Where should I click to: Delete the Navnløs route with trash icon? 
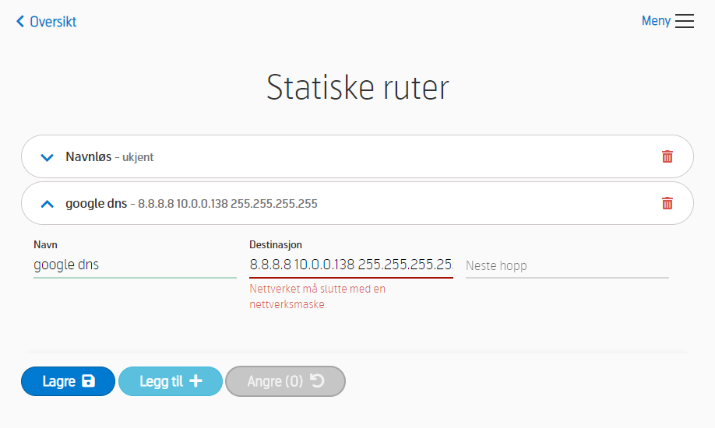[667, 156]
